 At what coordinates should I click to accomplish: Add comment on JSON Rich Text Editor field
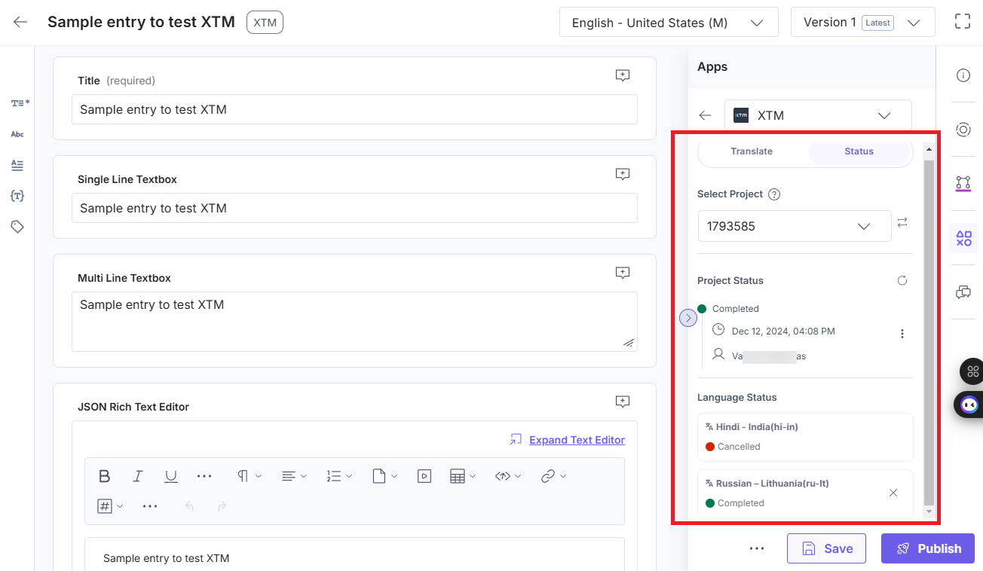coord(623,402)
